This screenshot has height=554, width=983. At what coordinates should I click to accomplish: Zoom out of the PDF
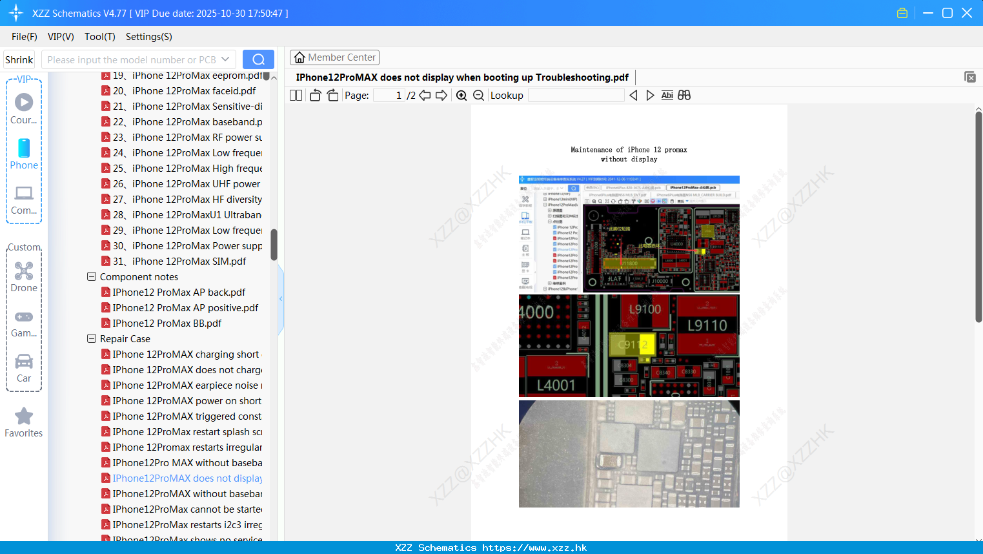(478, 95)
